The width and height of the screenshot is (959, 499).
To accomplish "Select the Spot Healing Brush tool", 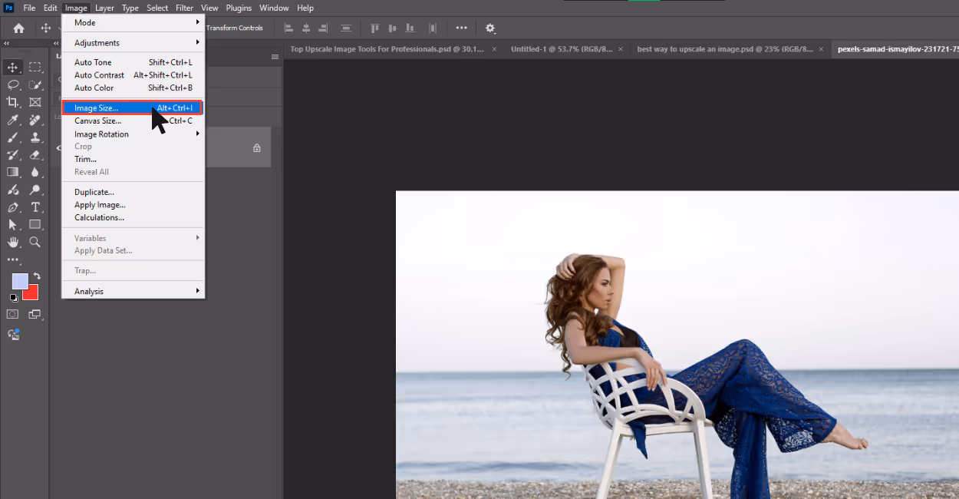I will tap(35, 120).
